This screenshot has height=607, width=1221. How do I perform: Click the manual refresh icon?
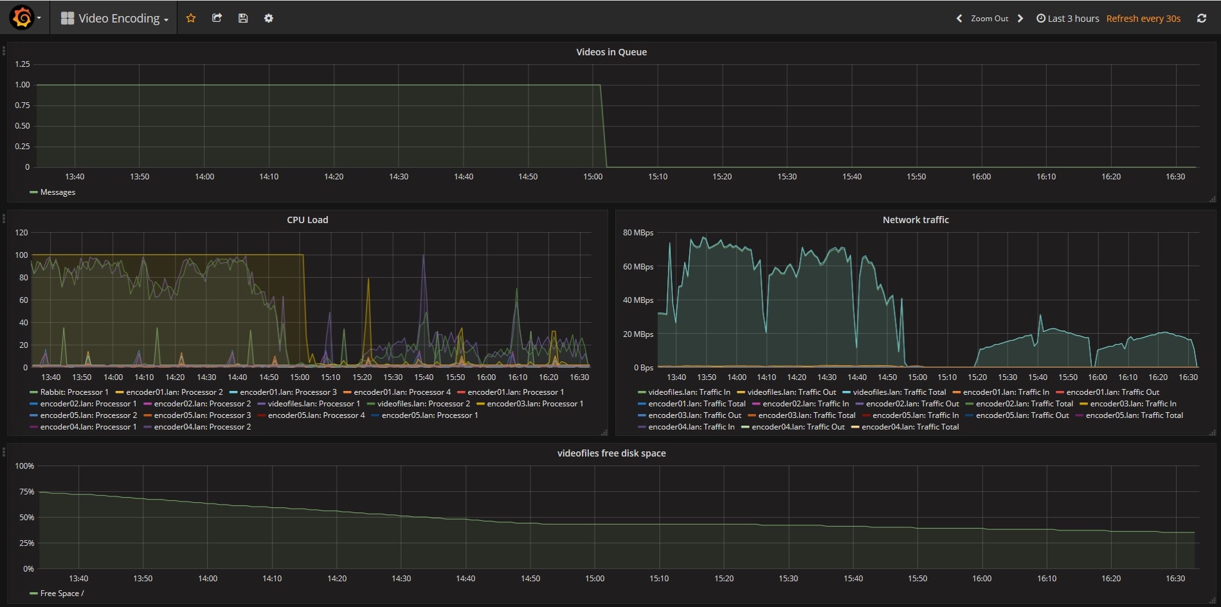pyautogui.click(x=1202, y=17)
